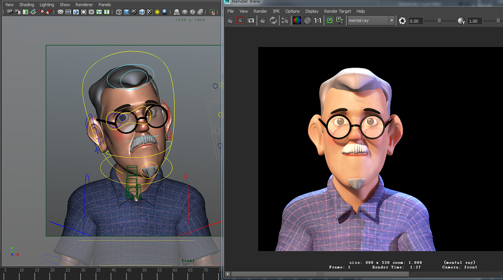Click the 1:1 real size button
Image resolution: width=503 pixels, height=280 pixels.
318,20
